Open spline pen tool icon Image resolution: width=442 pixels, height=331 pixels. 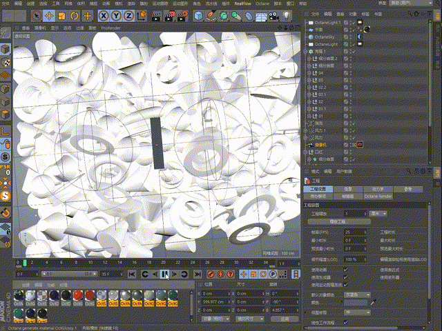[211, 16]
